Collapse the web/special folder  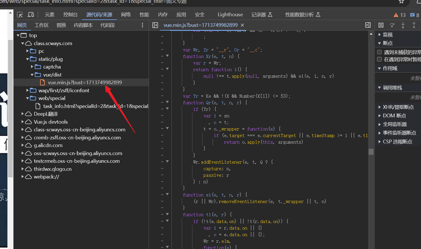coord(28,98)
